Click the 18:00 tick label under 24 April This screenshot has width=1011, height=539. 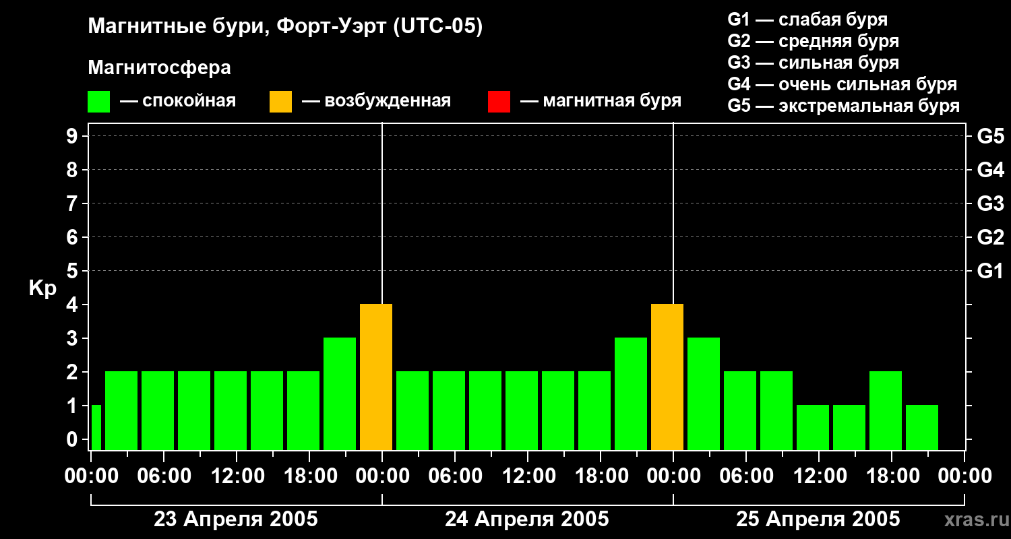click(x=601, y=476)
